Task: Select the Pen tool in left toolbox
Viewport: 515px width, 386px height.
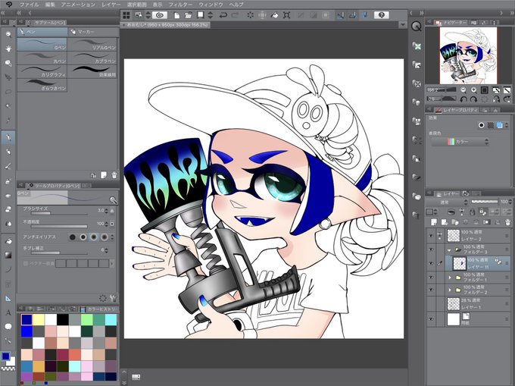Action: (x=8, y=137)
